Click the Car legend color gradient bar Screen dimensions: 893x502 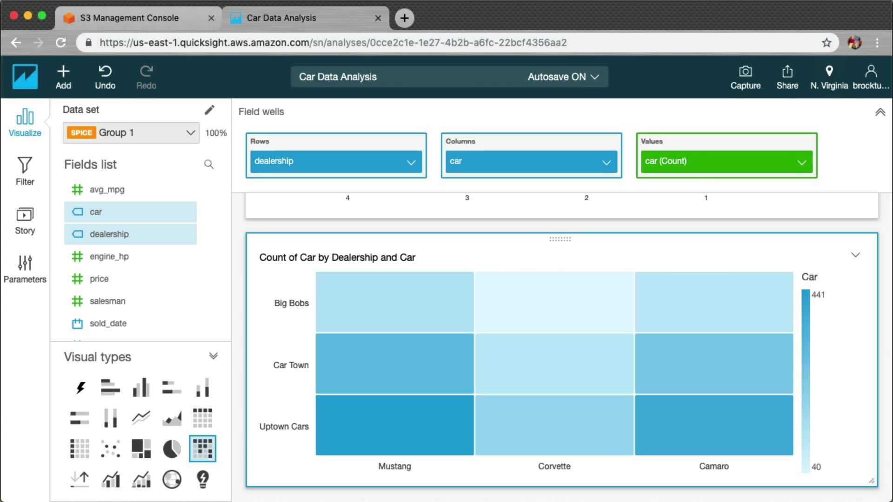coord(806,381)
